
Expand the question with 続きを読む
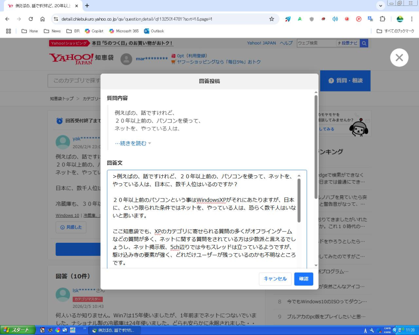133,143
